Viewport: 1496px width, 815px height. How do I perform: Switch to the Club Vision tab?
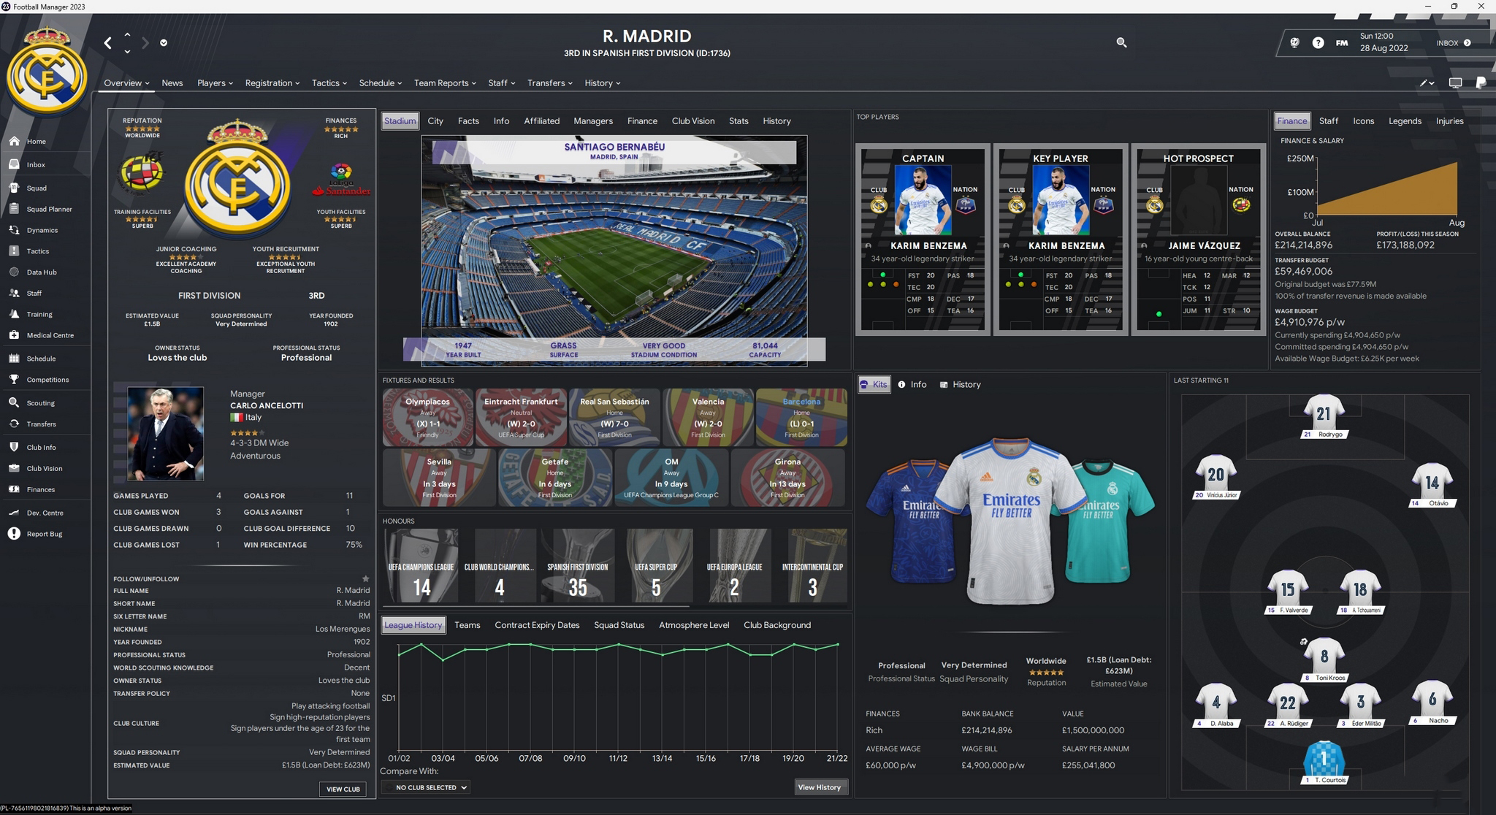click(693, 121)
